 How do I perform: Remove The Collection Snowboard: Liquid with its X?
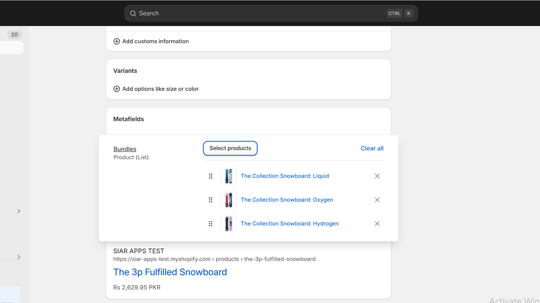pyautogui.click(x=377, y=176)
